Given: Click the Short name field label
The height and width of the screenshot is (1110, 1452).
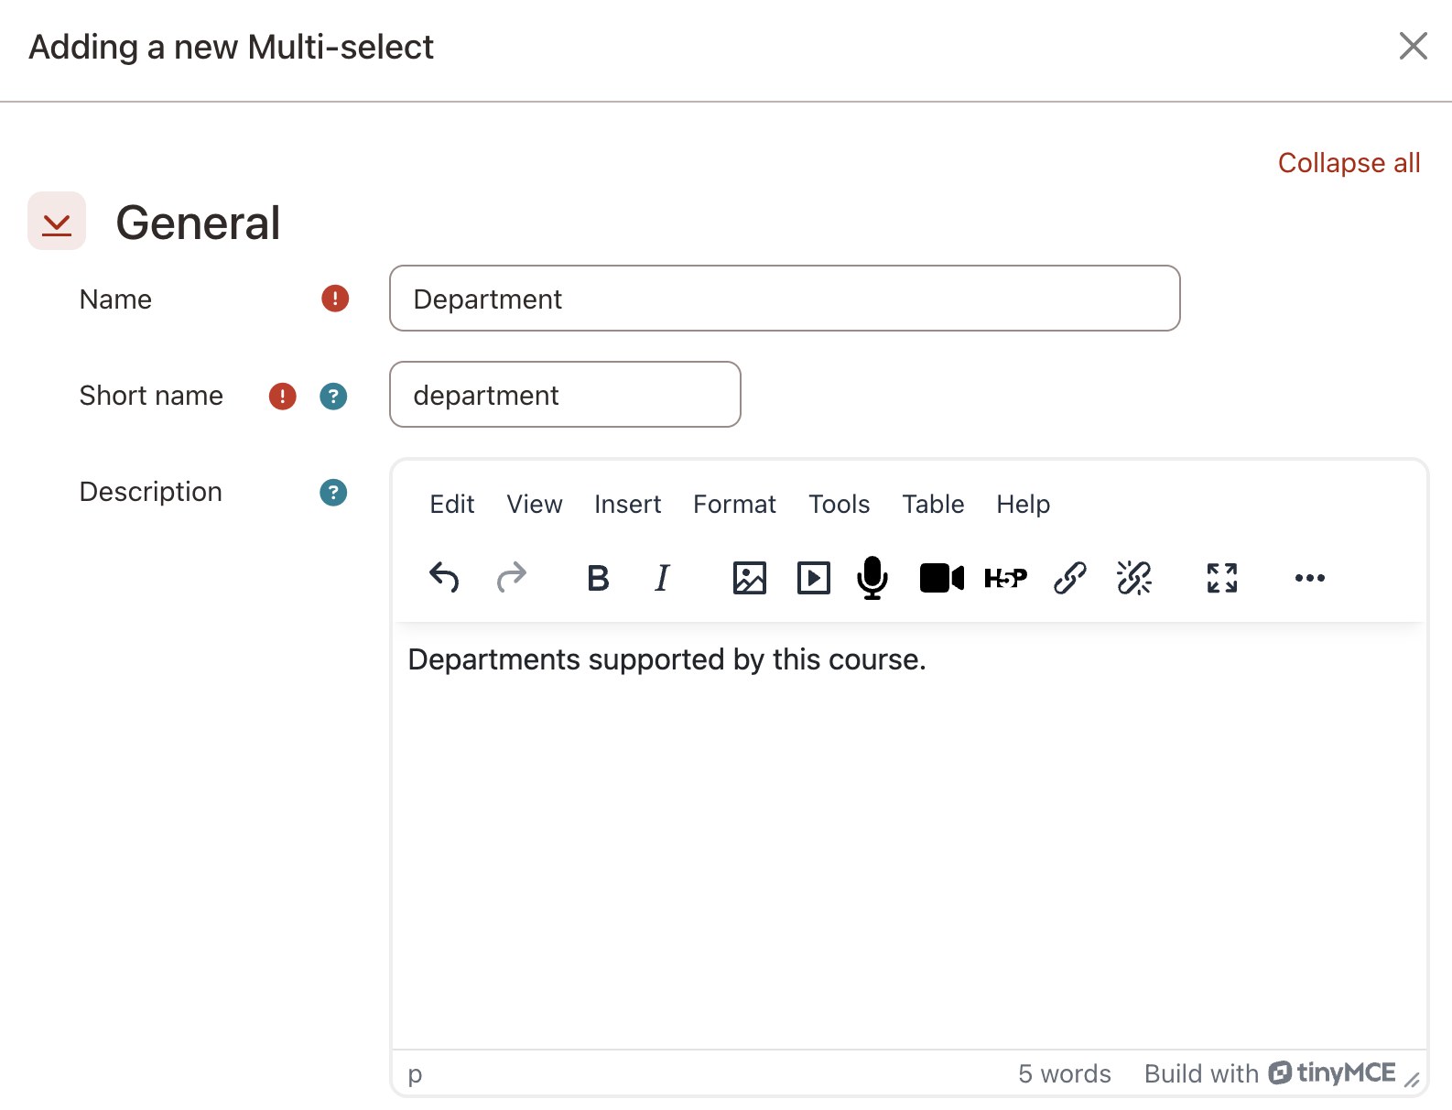Looking at the screenshot, I should click(x=151, y=396).
